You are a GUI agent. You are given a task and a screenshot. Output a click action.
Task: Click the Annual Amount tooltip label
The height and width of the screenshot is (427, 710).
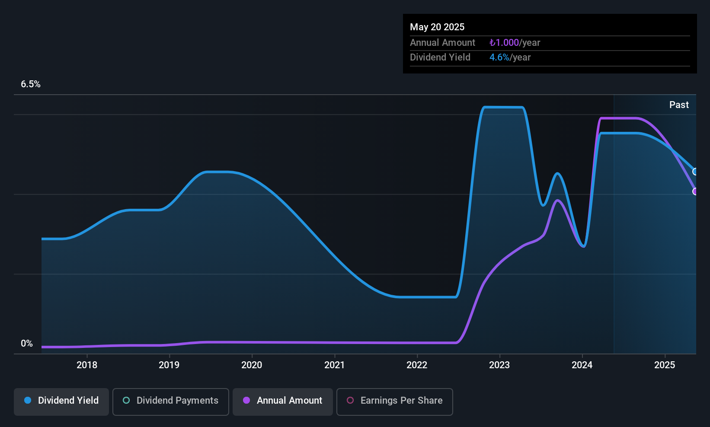442,42
